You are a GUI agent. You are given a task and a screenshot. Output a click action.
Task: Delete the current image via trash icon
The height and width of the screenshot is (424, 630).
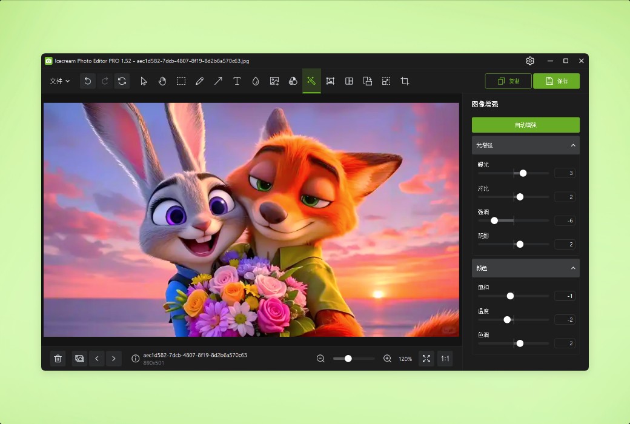tap(58, 359)
